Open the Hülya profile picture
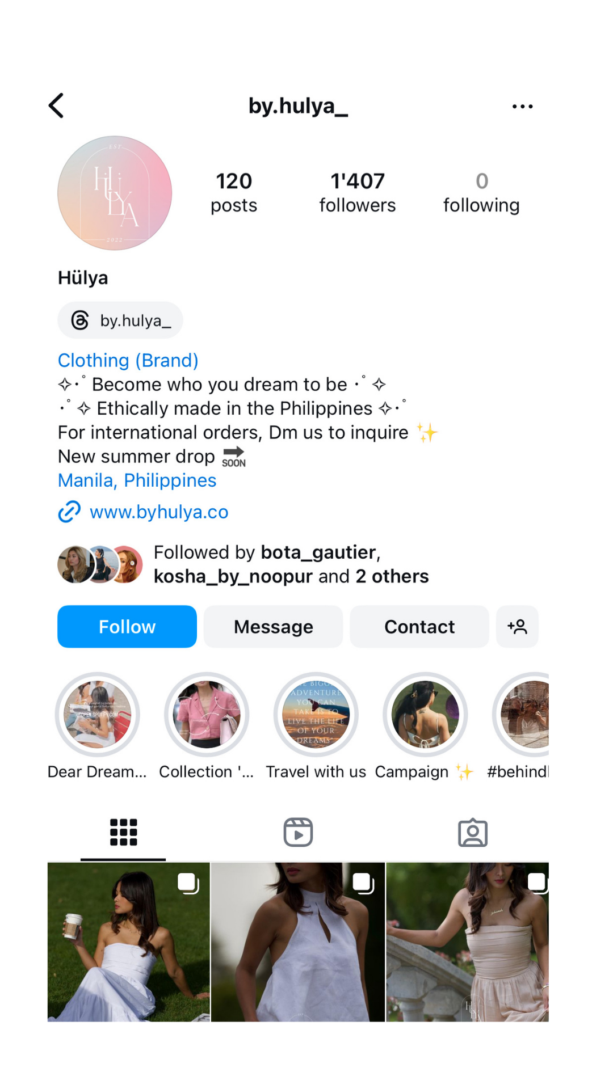This screenshot has height=1089, width=613. [x=115, y=193]
